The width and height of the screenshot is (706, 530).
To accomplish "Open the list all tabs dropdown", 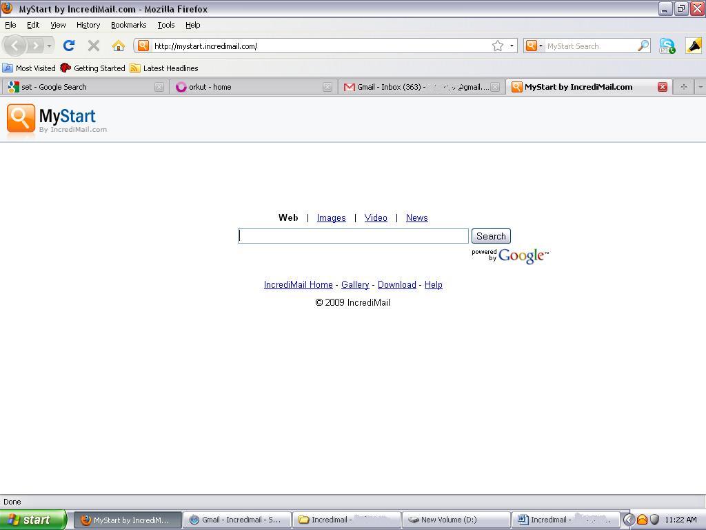I will tap(700, 87).
